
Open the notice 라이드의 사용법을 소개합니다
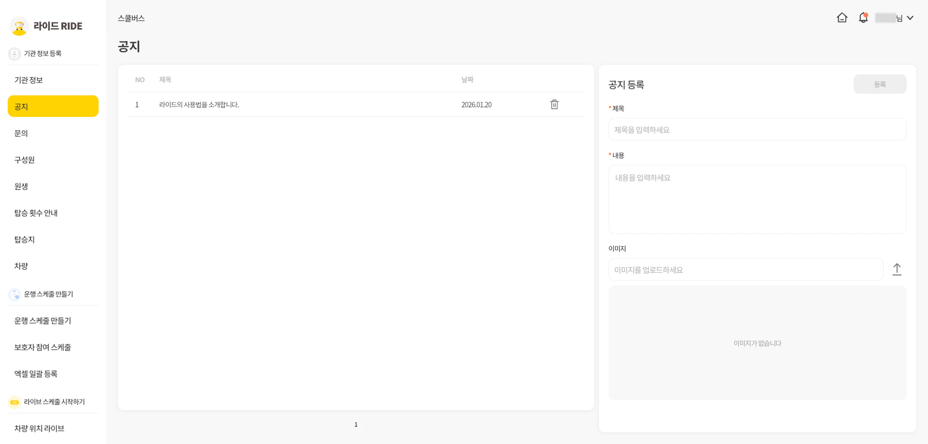pyautogui.click(x=199, y=105)
